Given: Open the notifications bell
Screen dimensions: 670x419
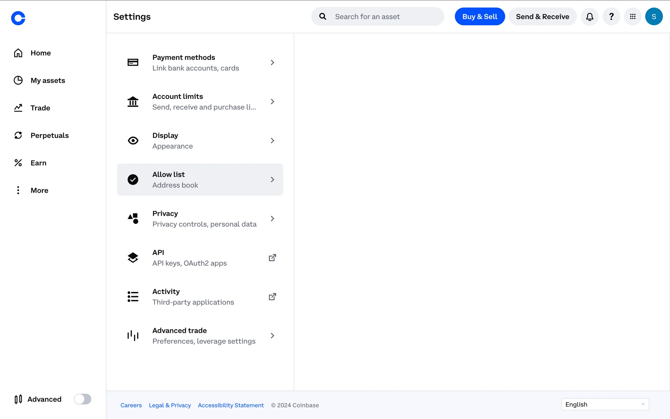Looking at the screenshot, I should [590, 17].
